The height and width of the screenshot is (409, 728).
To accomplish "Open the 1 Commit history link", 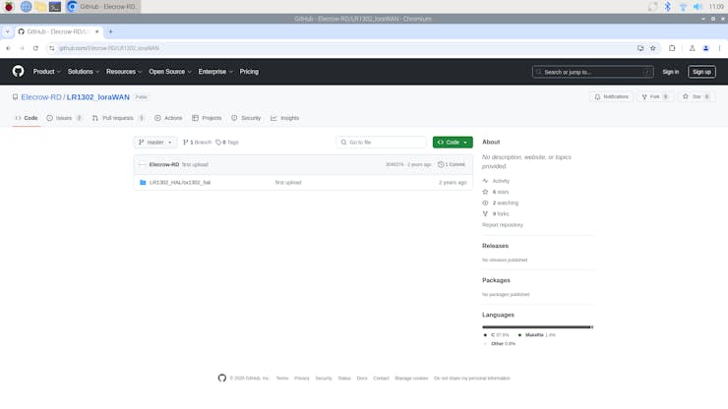I will click(x=452, y=164).
